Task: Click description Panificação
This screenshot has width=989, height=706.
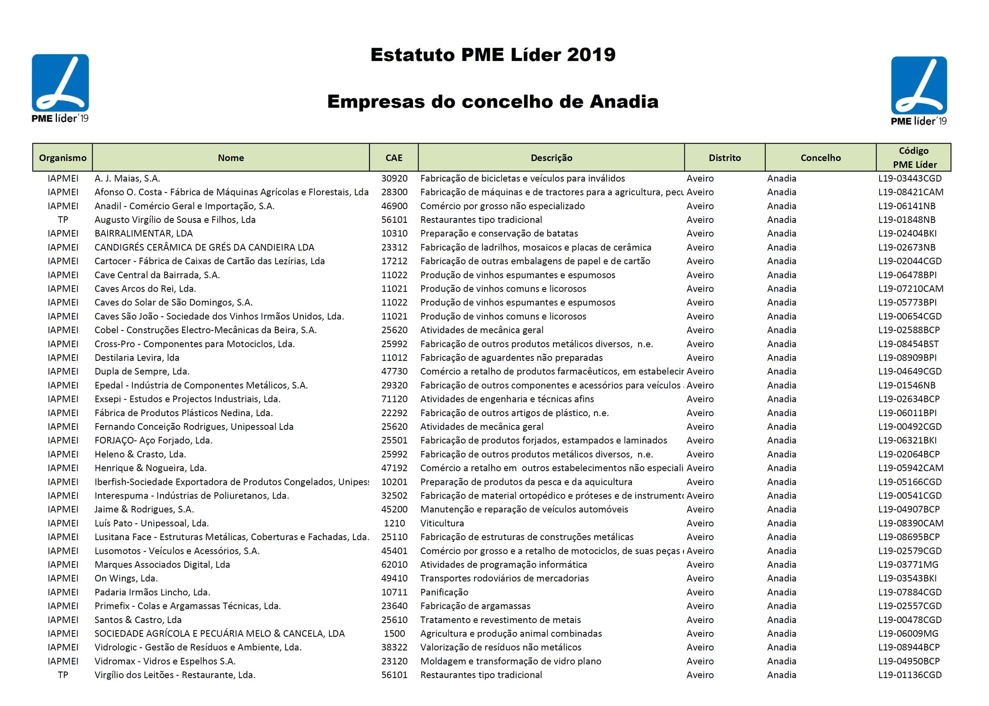Action: click(x=444, y=592)
